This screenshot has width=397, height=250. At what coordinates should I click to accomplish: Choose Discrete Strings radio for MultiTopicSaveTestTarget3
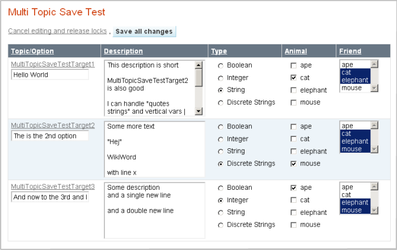coord(221,225)
